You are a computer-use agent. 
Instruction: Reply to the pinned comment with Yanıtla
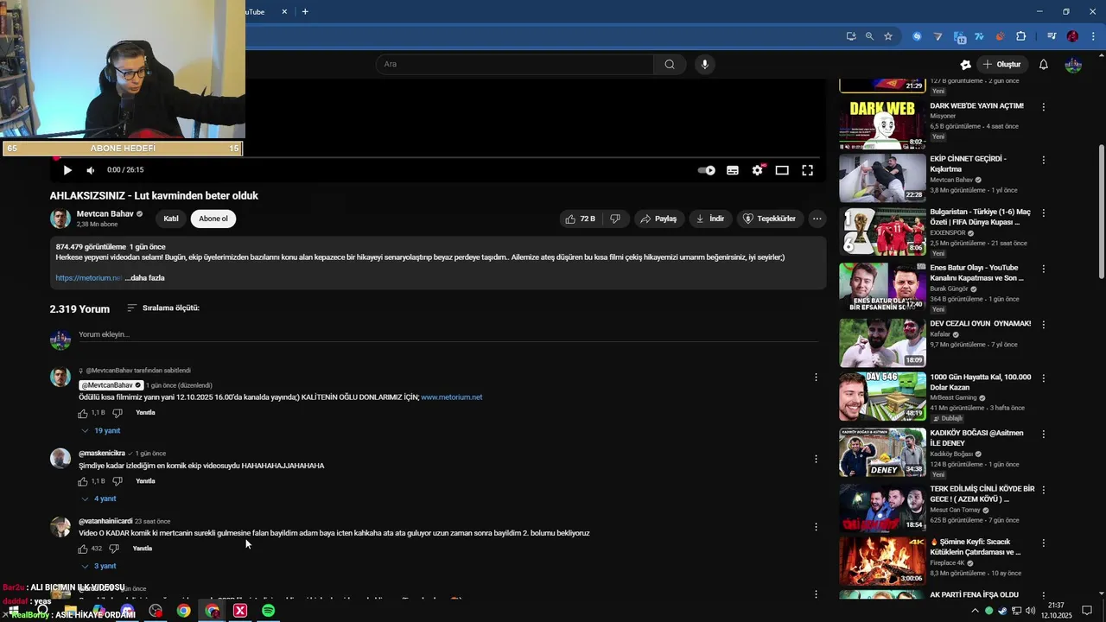pyautogui.click(x=145, y=413)
